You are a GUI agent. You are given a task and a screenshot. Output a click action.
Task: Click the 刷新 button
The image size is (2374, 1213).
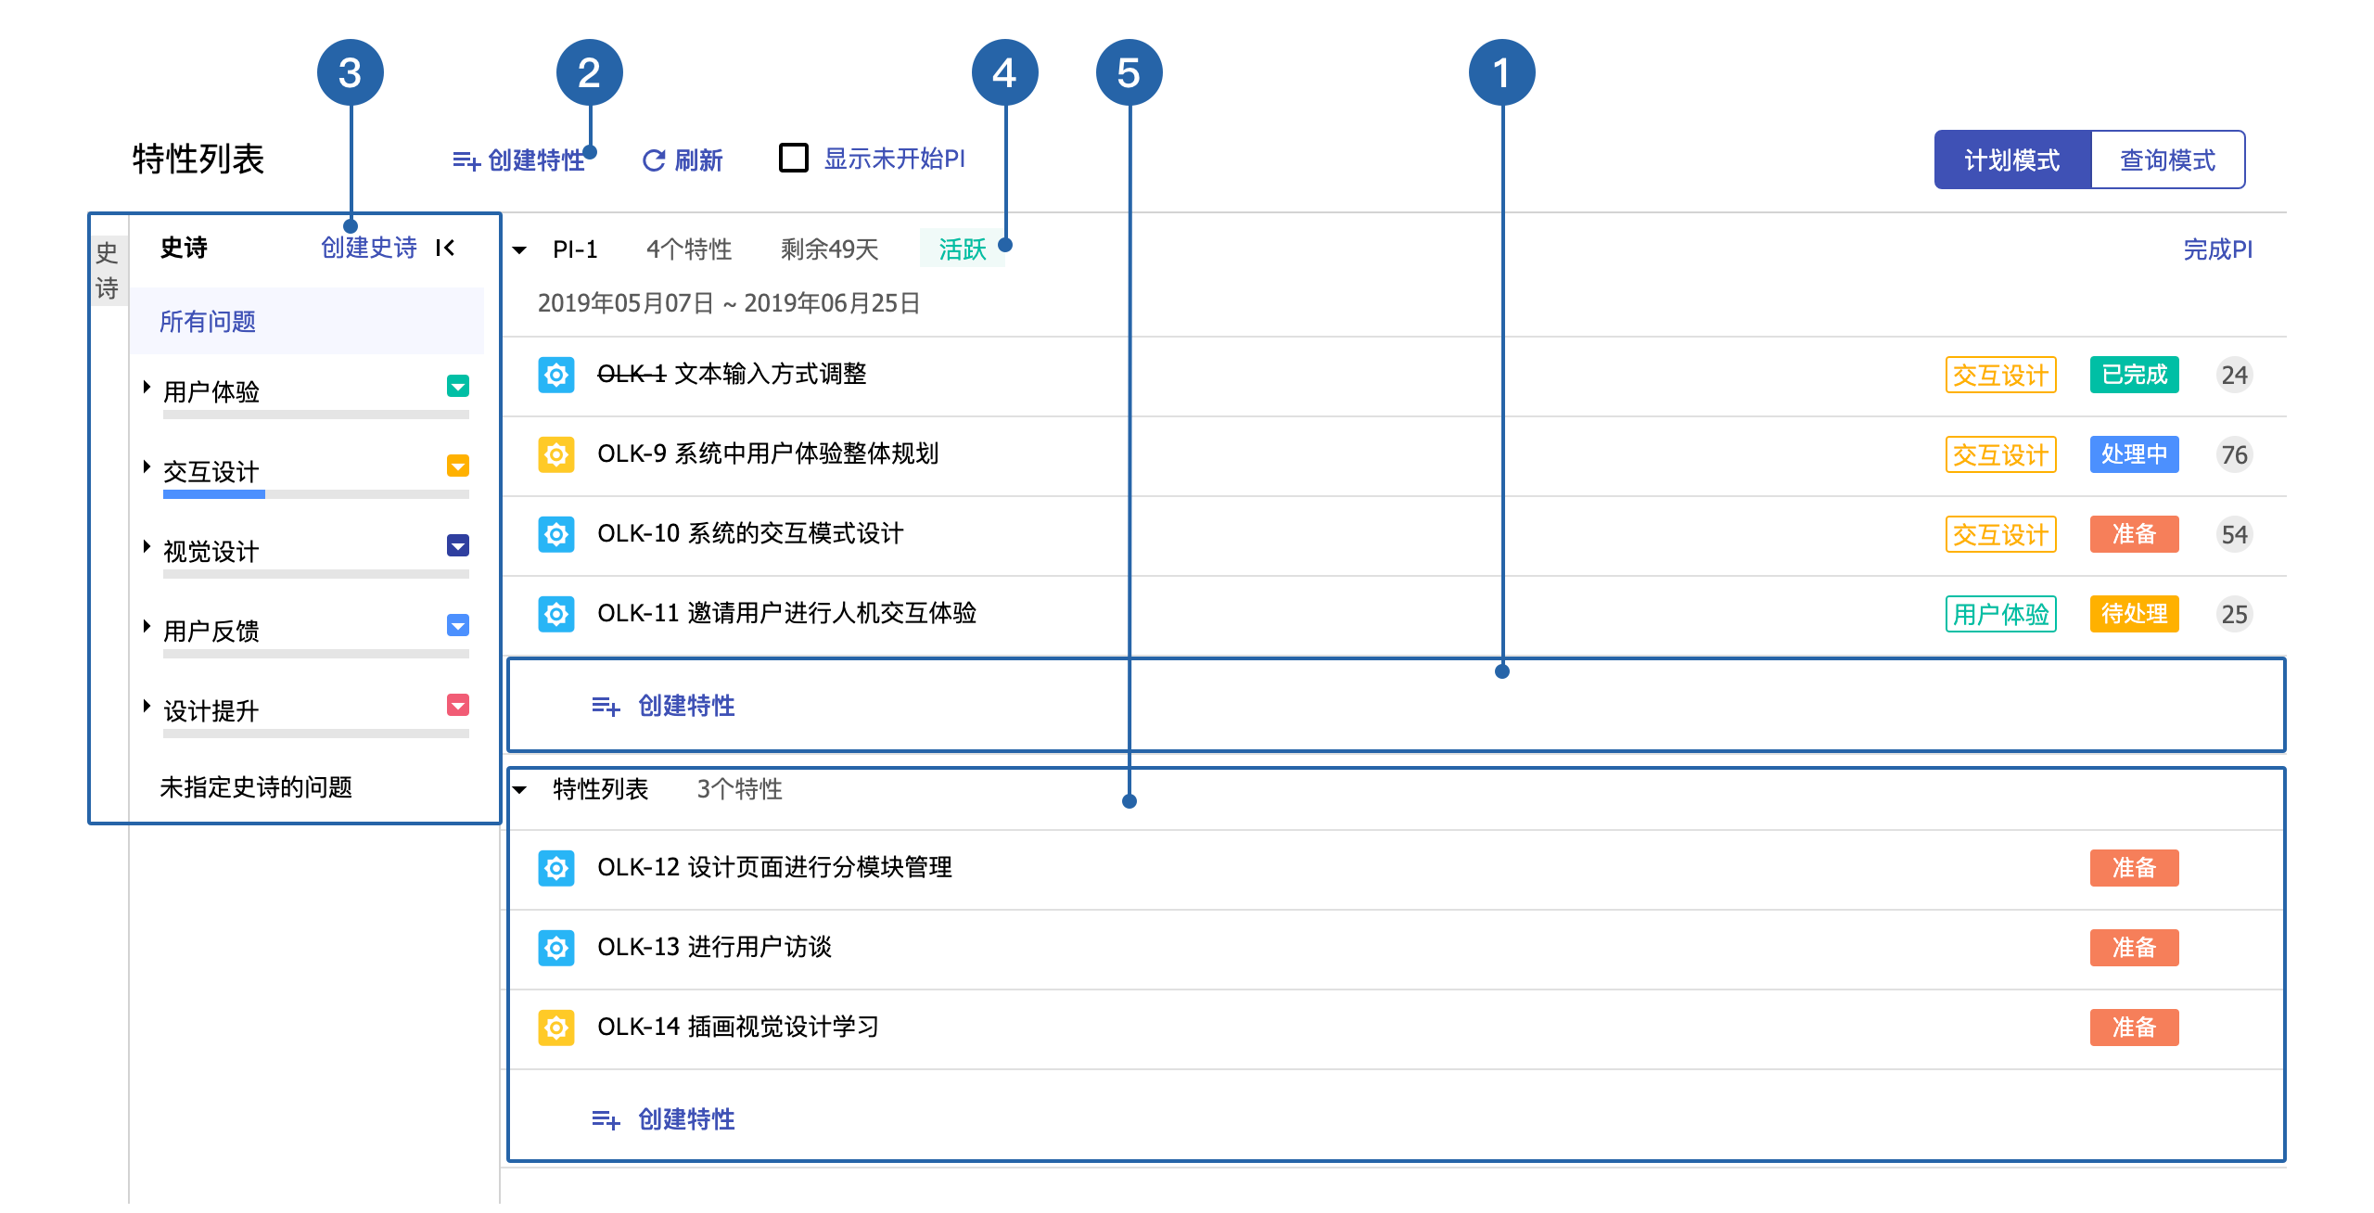tap(683, 160)
